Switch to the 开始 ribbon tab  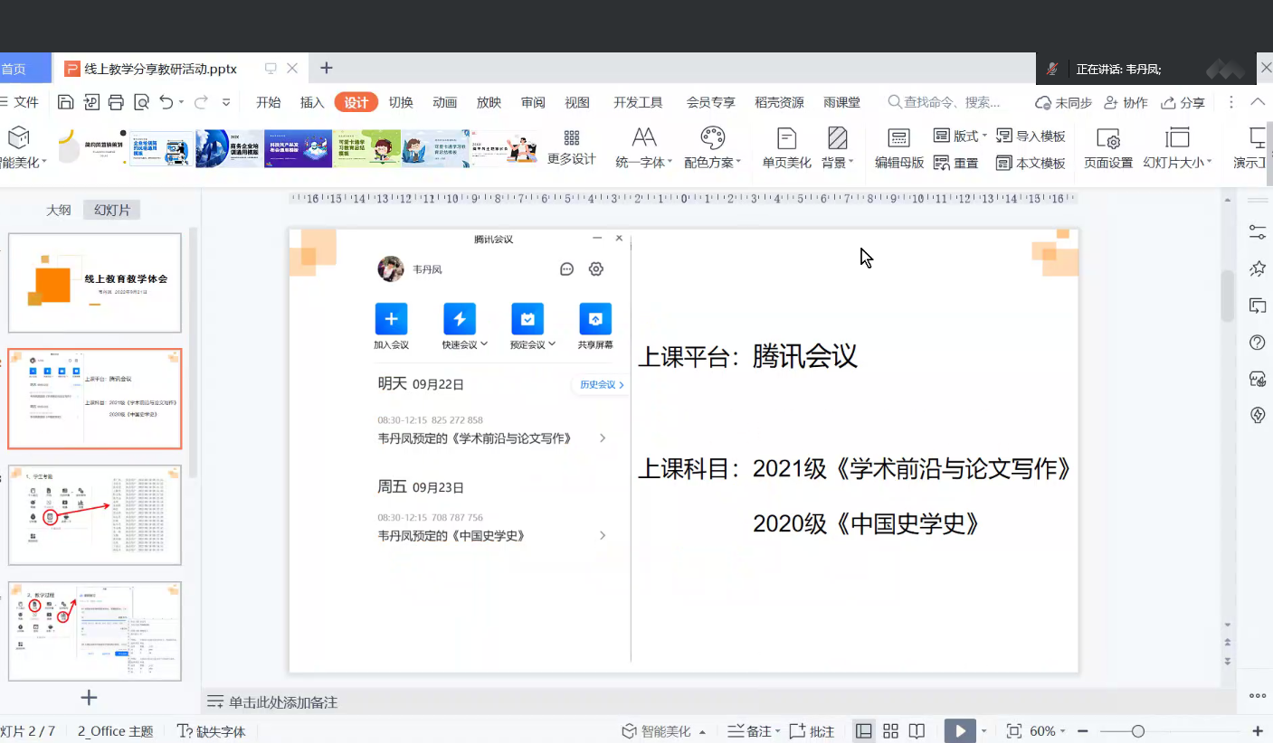tap(269, 102)
